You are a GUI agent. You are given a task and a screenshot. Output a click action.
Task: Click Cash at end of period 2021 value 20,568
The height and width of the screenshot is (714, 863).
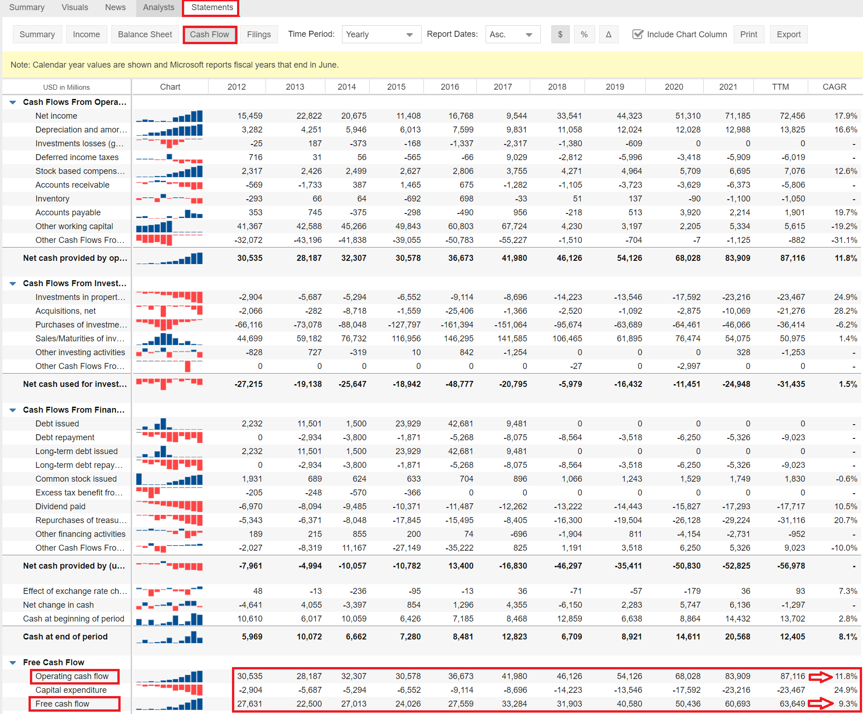(x=737, y=637)
